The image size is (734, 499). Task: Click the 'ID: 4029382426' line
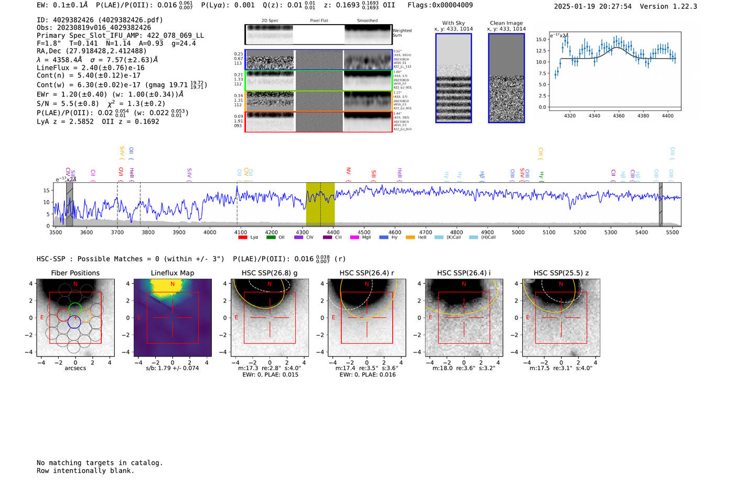100,20
